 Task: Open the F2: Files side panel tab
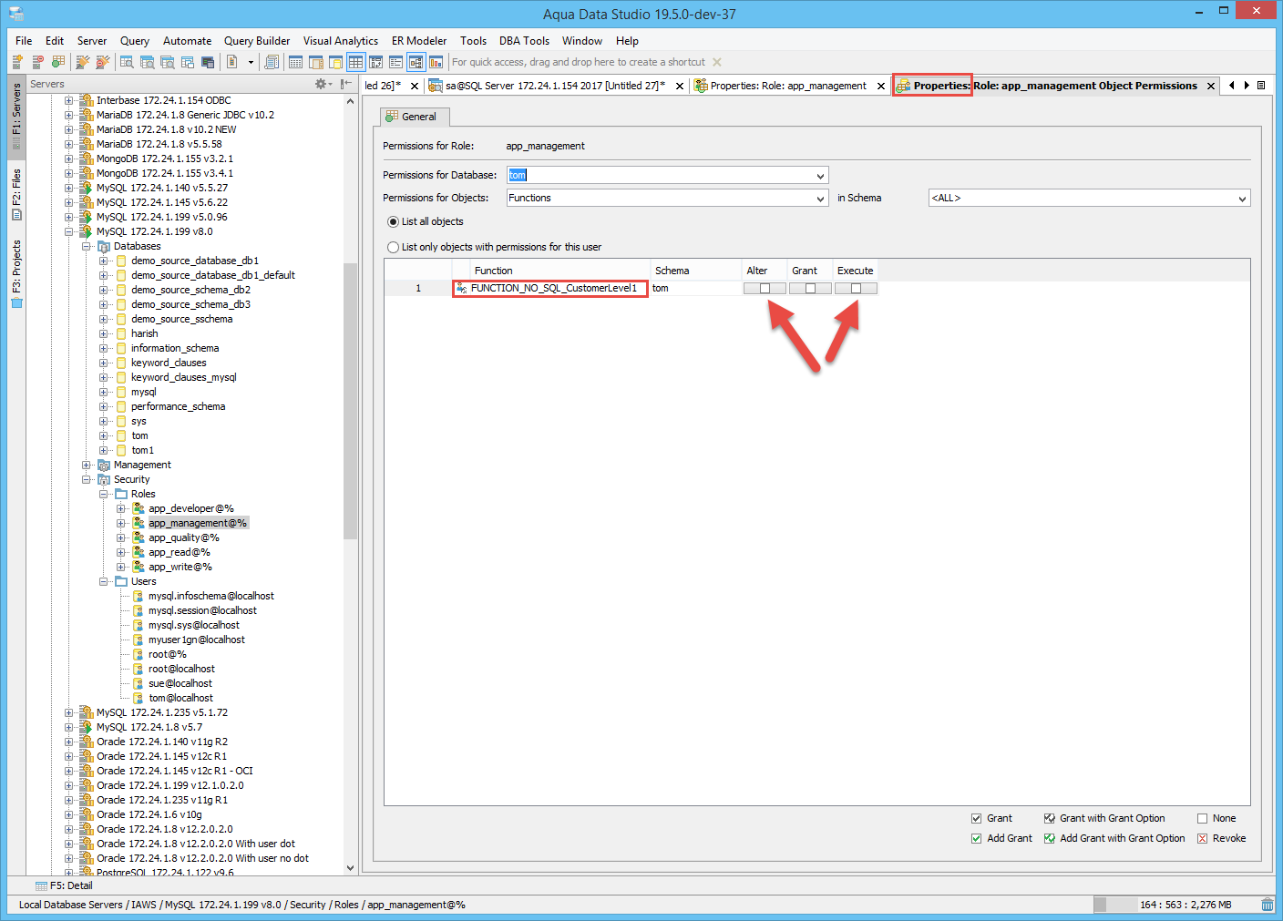pyautogui.click(x=16, y=195)
